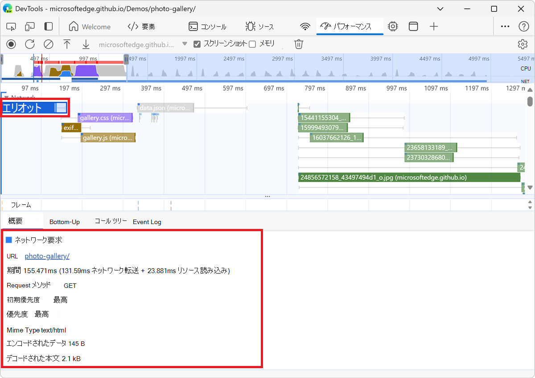Screen dimensions: 535x378
Task: Select the inspect element tool
Action: click(x=11, y=27)
